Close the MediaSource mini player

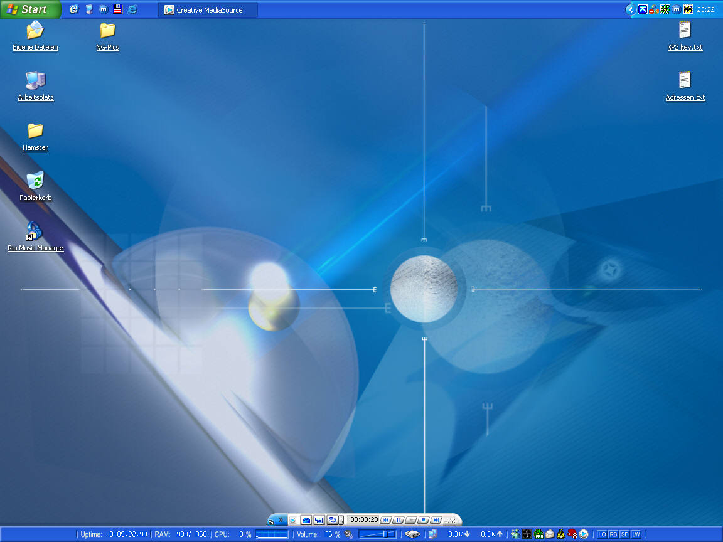(453, 520)
